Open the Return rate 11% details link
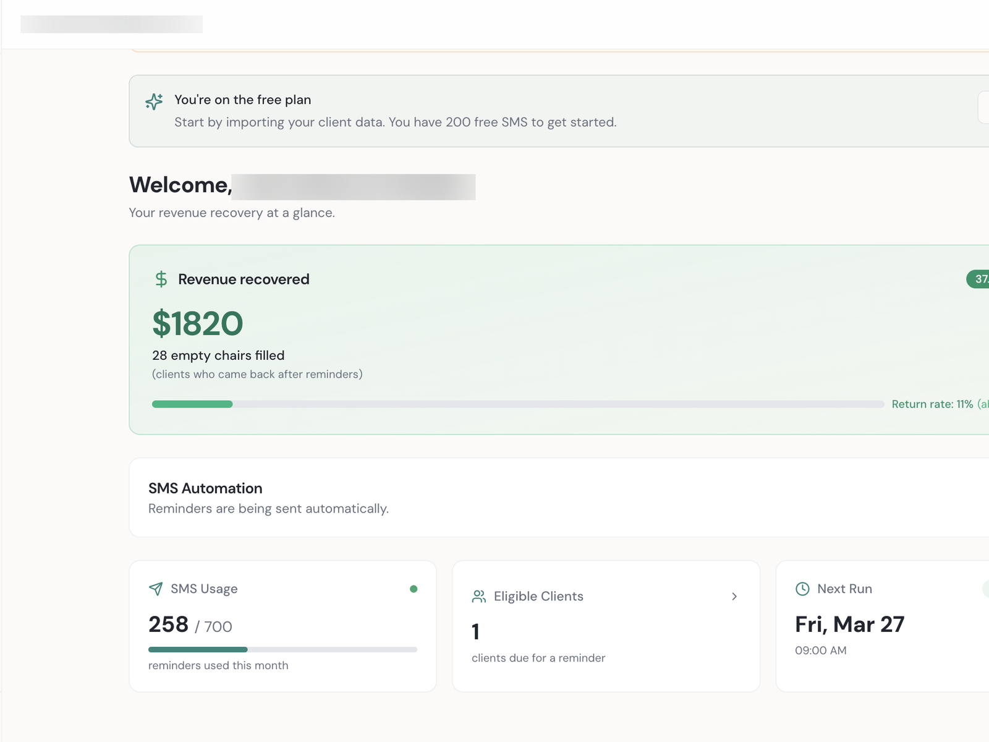 933,404
